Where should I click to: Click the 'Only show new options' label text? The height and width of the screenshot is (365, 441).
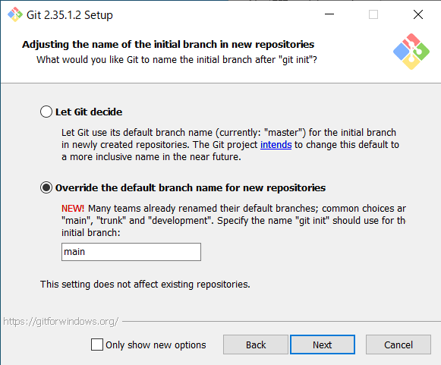pos(156,345)
